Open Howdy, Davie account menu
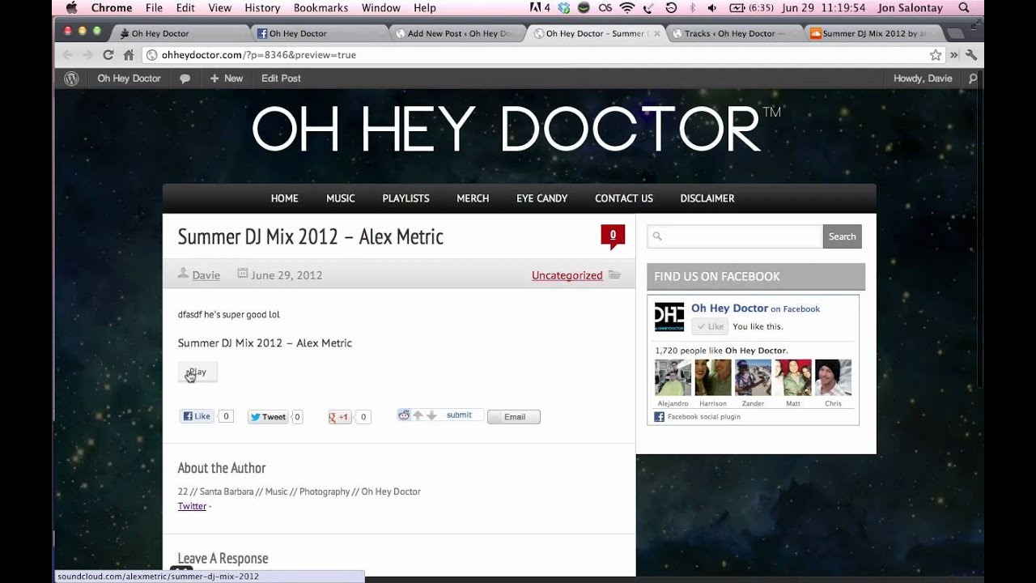The height and width of the screenshot is (583, 1036). pyautogui.click(x=923, y=79)
